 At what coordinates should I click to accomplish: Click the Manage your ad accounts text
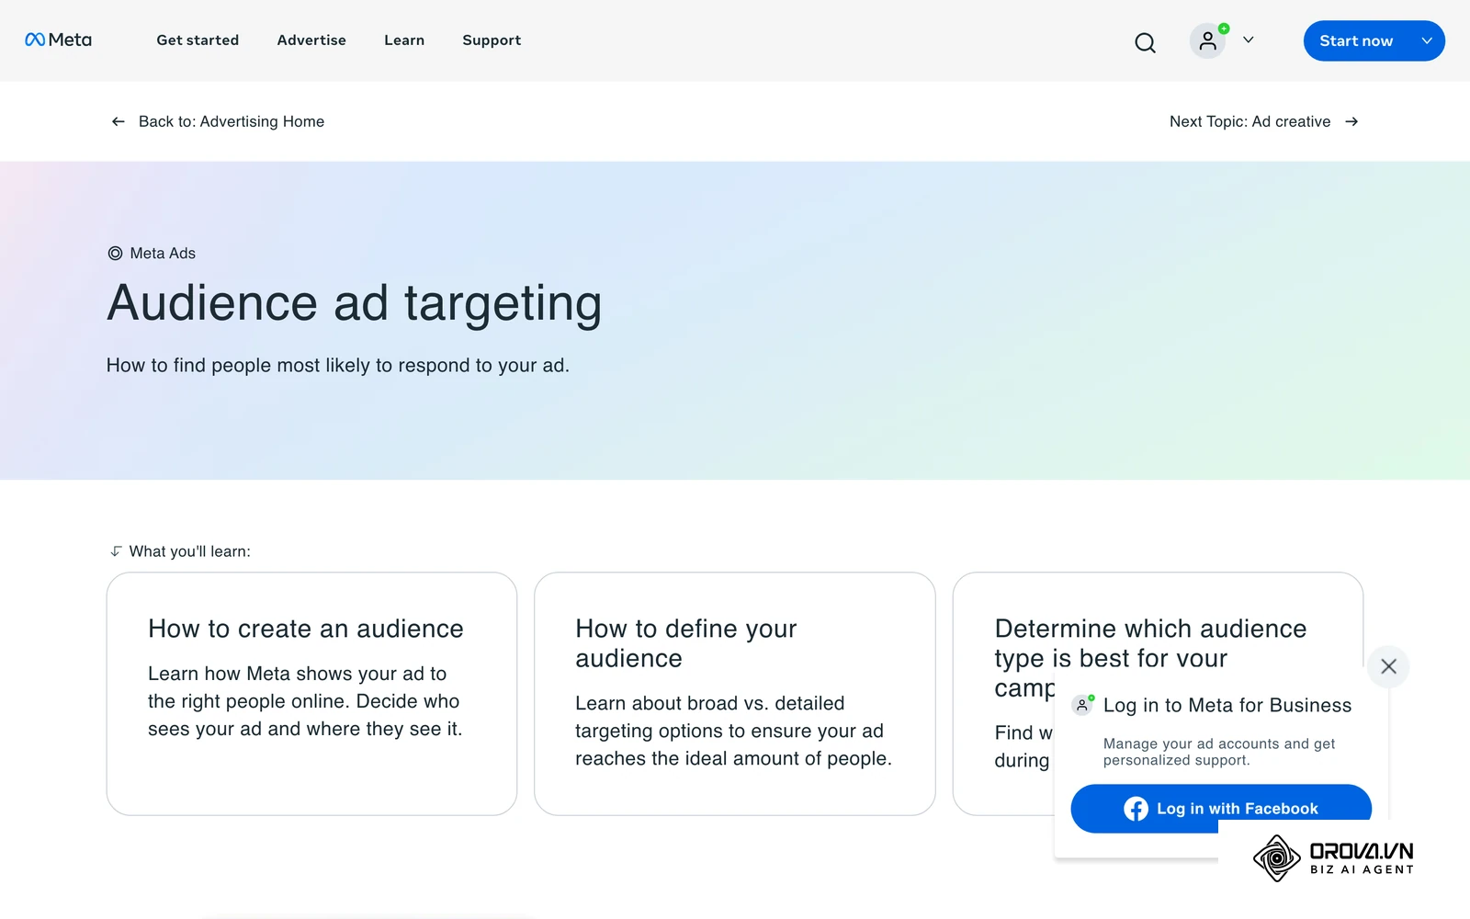[1219, 752]
